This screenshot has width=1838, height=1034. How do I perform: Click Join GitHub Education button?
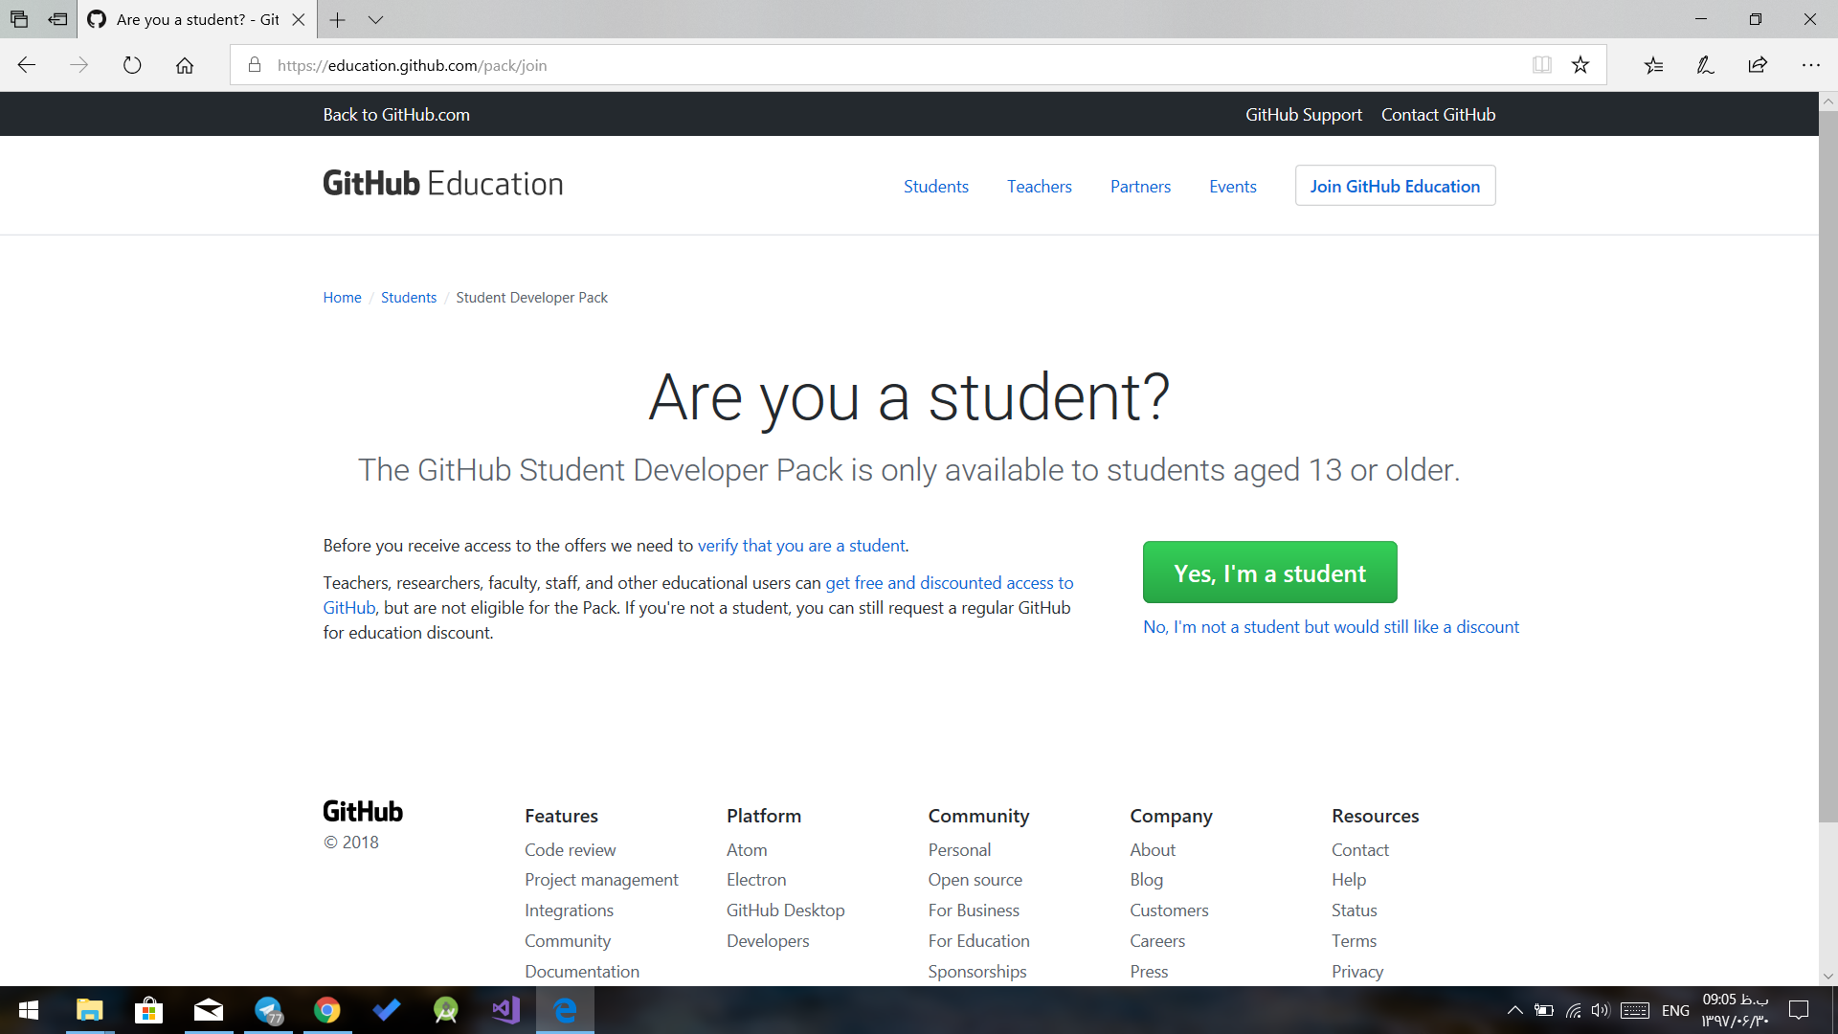(1395, 186)
